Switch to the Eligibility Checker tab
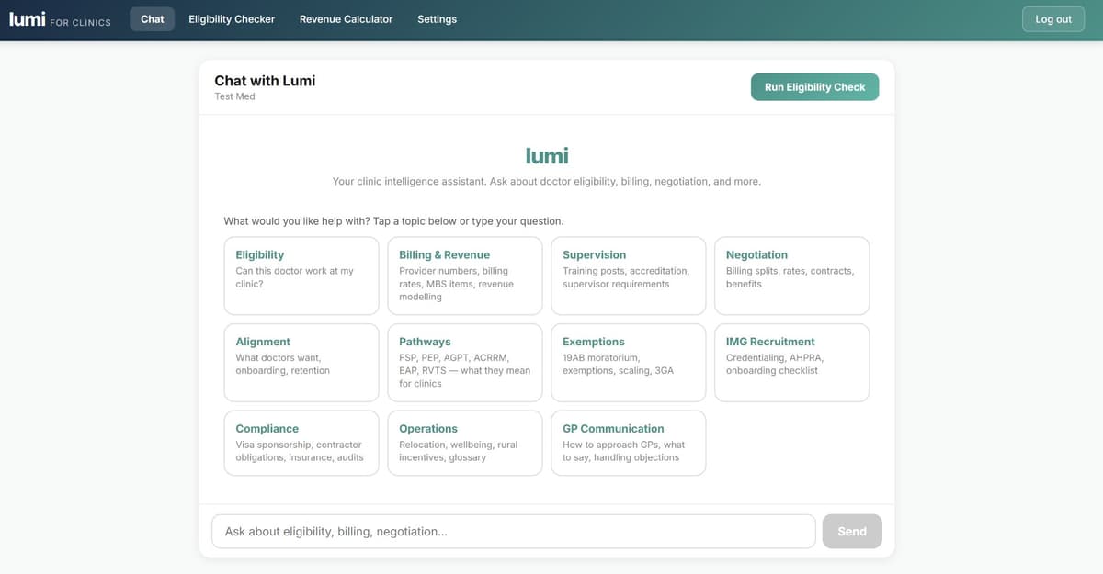This screenshot has height=574, width=1103. (x=232, y=18)
